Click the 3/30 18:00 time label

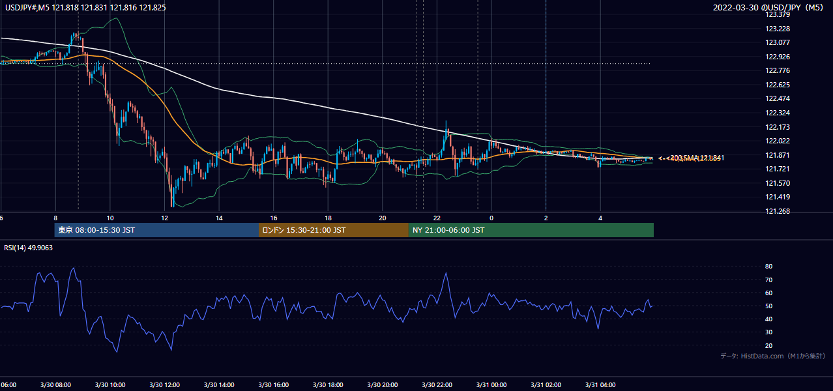coord(328,385)
